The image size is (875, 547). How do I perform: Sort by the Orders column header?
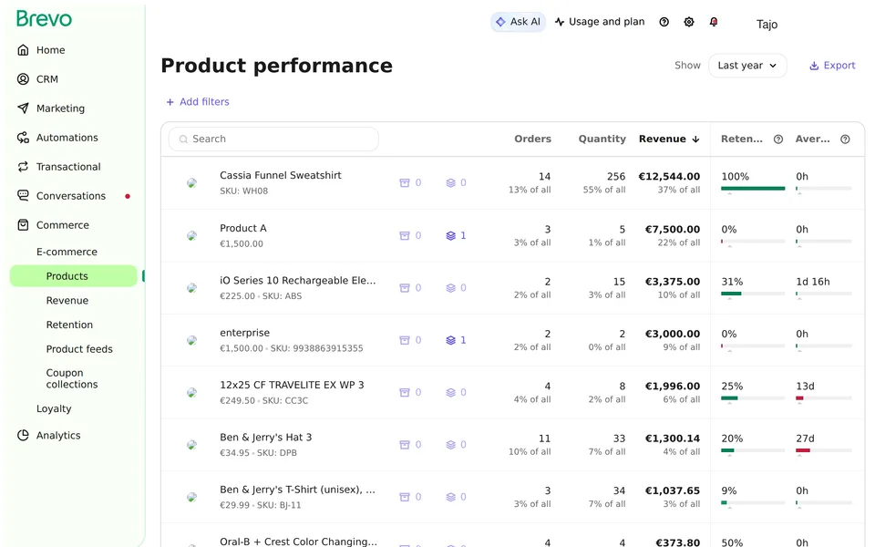pyautogui.click(x=532, y=139)
